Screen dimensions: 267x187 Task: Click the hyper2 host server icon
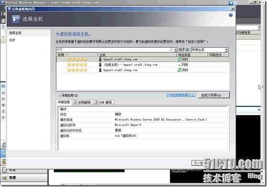(100, 59)
